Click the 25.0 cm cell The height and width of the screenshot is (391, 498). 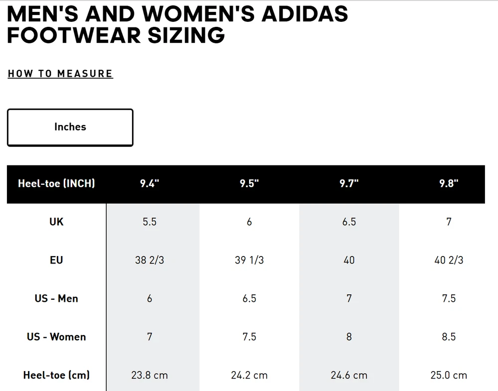(x=448, y=375)
